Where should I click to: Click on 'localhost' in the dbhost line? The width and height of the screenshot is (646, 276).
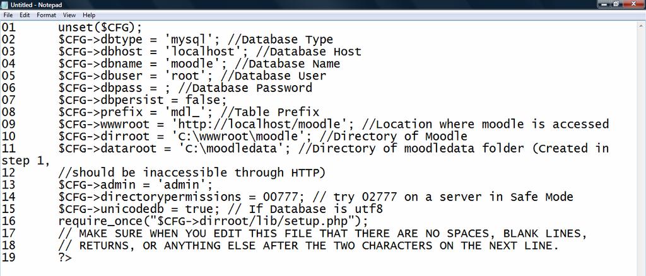206,52
